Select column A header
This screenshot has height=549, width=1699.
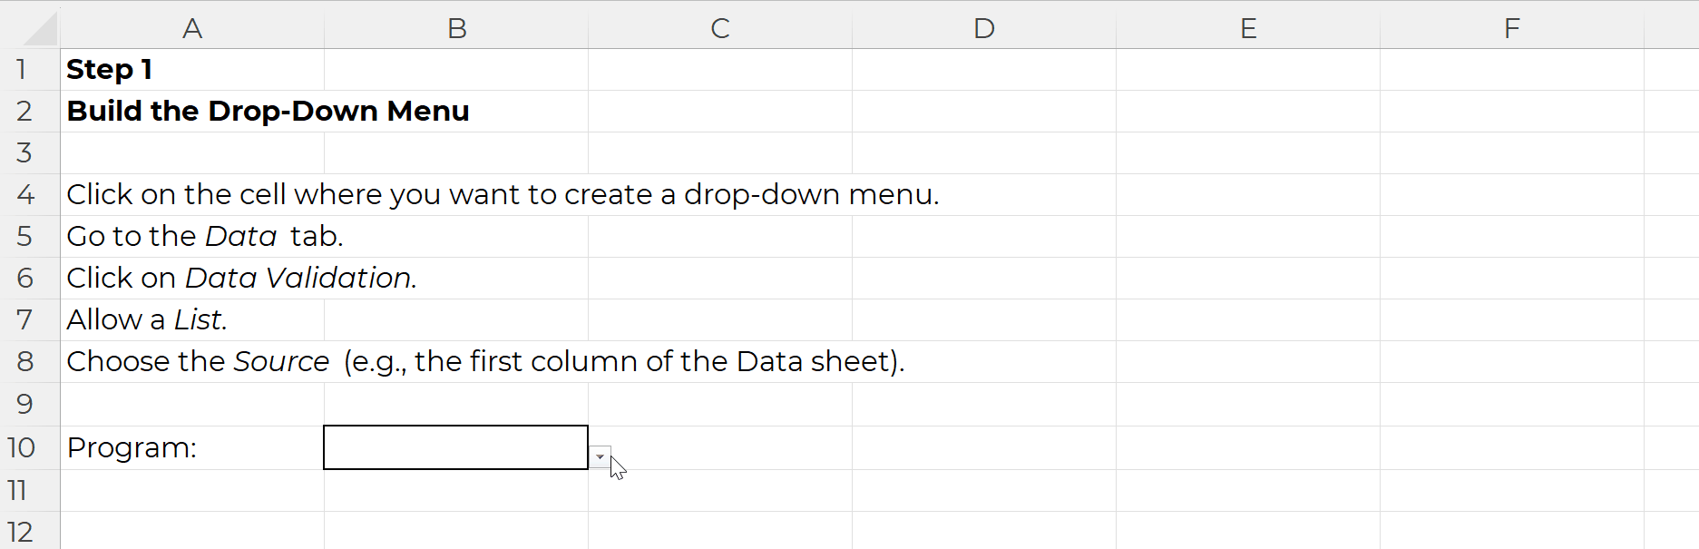(192, 28)
